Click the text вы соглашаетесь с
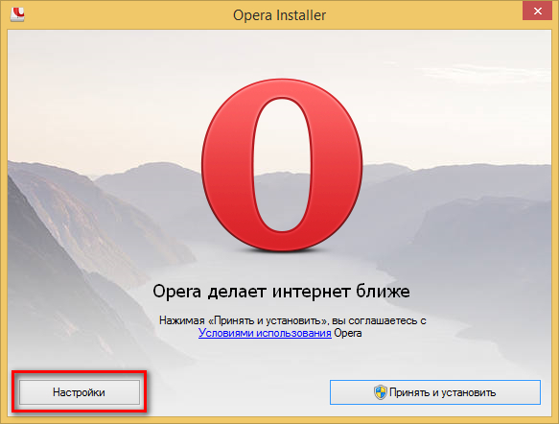 380,320
